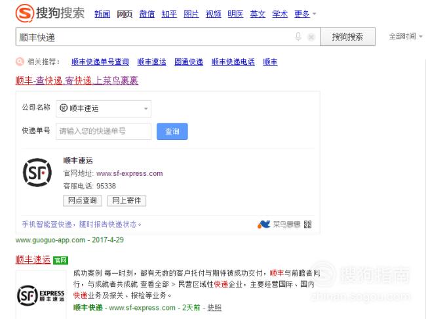The height and width of the screenshot is (319, 426).
Task: Click the 网上寄件 button
Action: [x=126, y=201]
